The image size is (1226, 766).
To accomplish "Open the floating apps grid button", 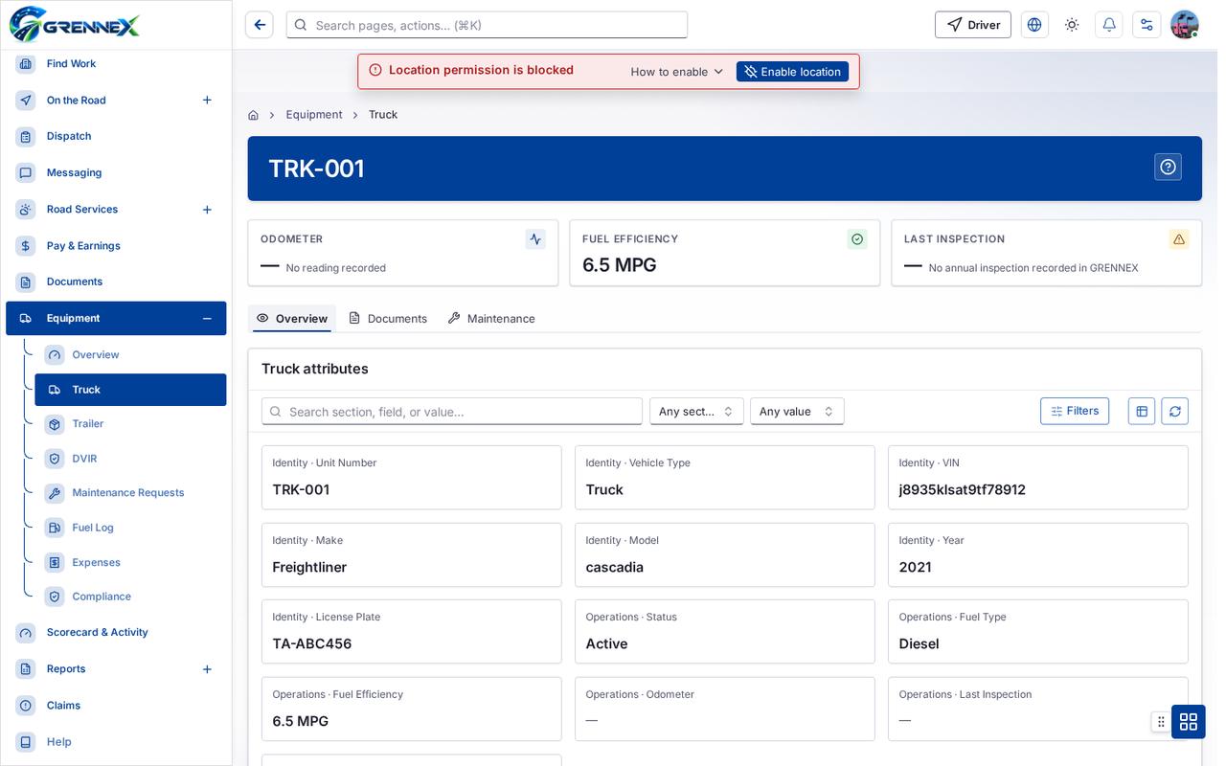I will point(1189,722).
